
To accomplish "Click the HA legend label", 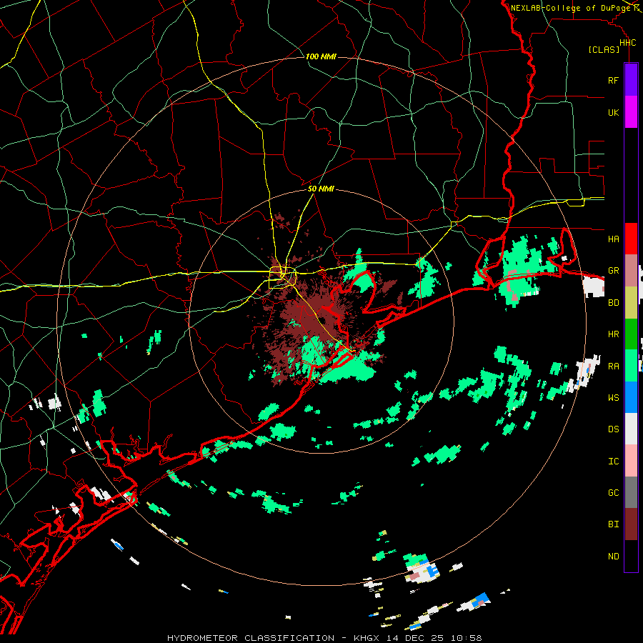I will tap(613, 239).
